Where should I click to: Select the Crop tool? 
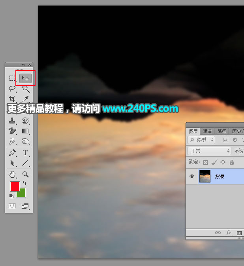pos(12,99)
